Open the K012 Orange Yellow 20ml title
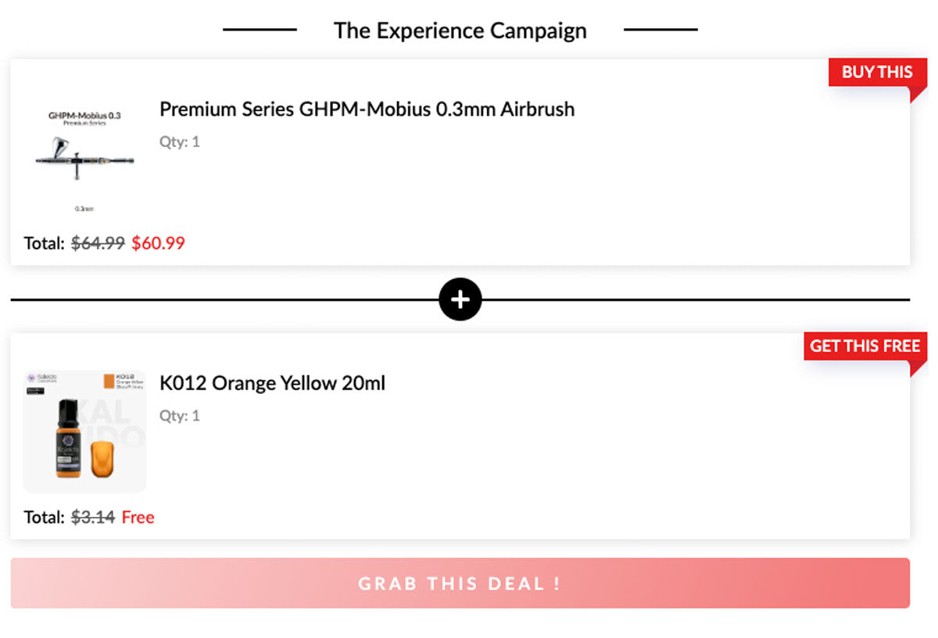The height and width of the screenshot is (638, 938). tap(272, 384)
